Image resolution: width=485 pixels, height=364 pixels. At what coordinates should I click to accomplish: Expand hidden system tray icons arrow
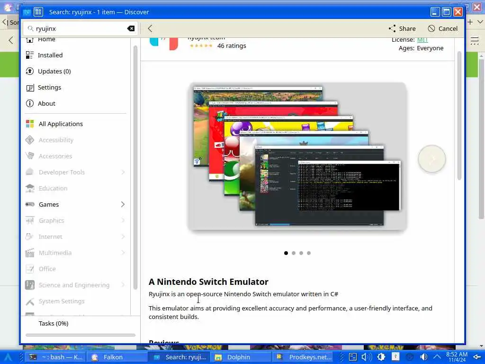coord(437,357)
